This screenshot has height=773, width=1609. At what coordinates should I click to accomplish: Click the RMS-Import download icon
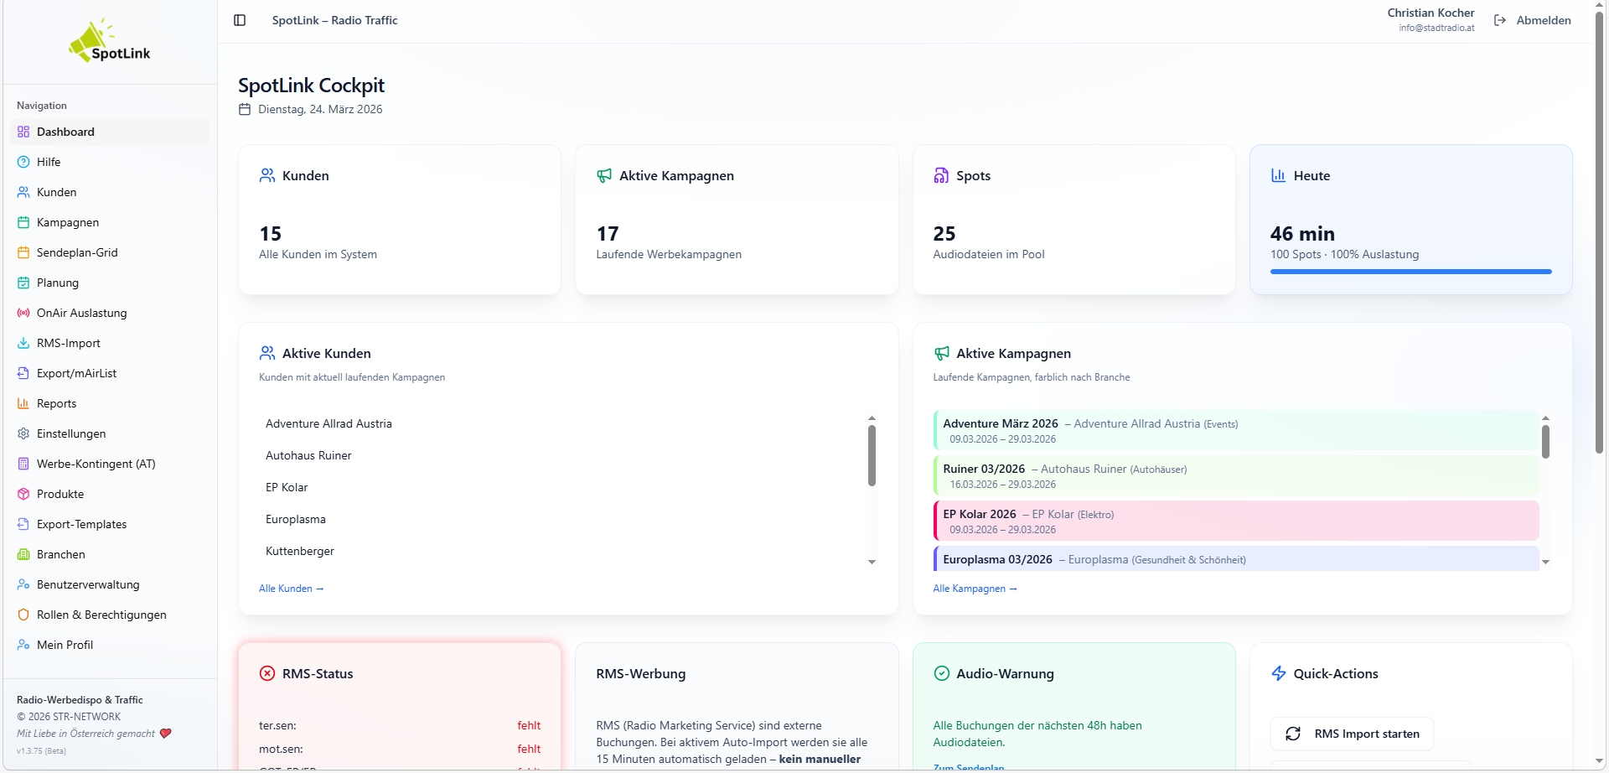click(x=23, y=343)
